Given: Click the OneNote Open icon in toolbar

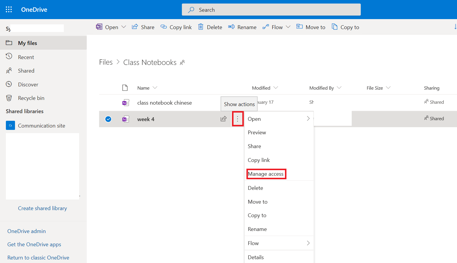Looking at the screenshot, I should coord(99,27).
